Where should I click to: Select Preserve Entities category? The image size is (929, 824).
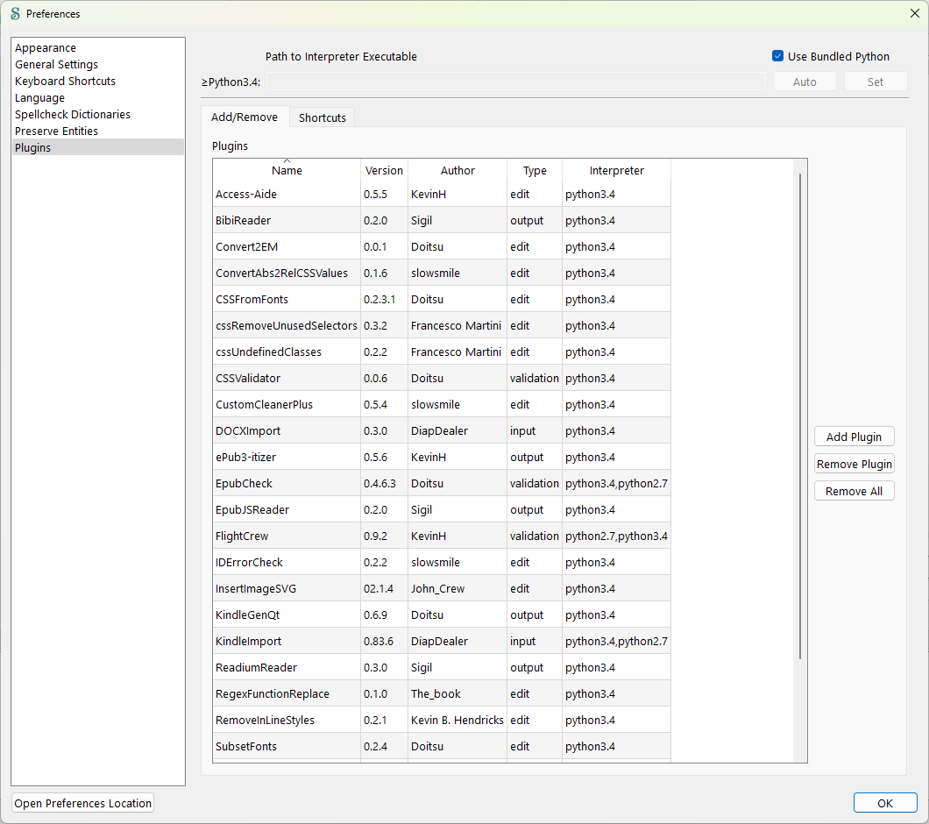tap(98, 131)
